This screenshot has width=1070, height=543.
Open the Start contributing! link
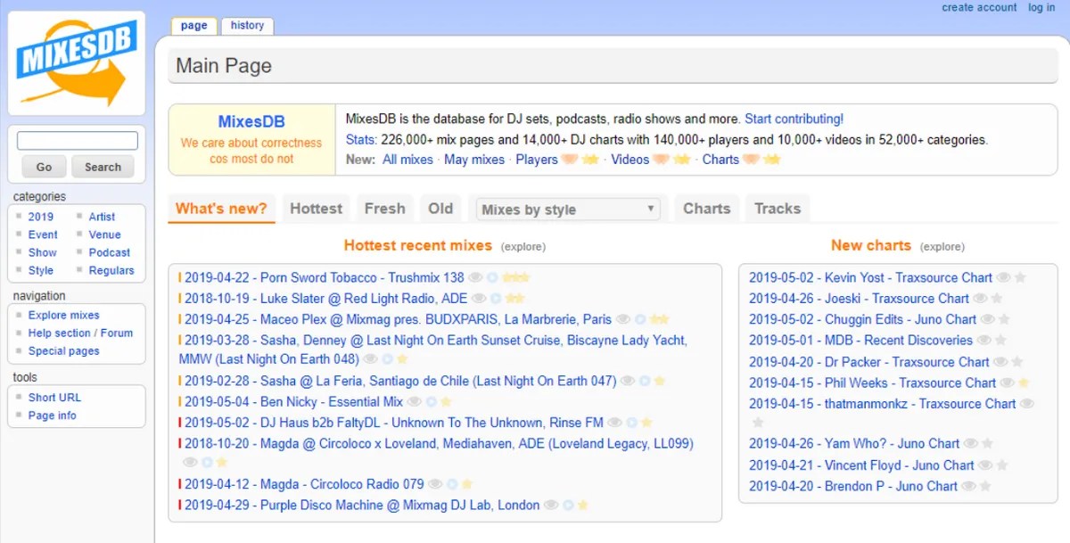(x=794, y=119)
